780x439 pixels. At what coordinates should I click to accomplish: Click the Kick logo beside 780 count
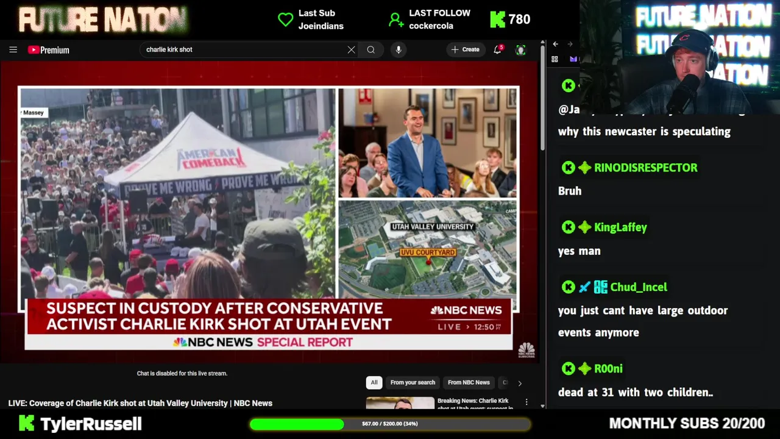pos(498,20)
